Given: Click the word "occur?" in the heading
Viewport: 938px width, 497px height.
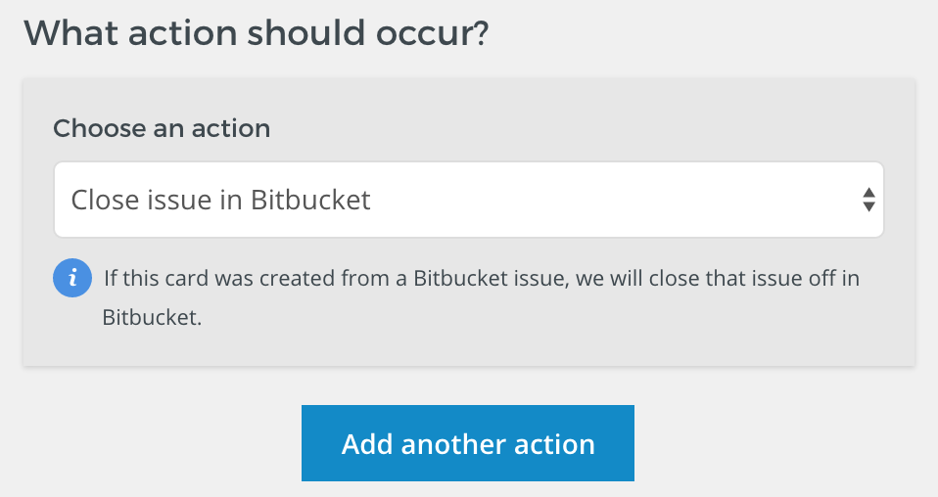Looking at the screenshot, I should (x=432, y=33).
